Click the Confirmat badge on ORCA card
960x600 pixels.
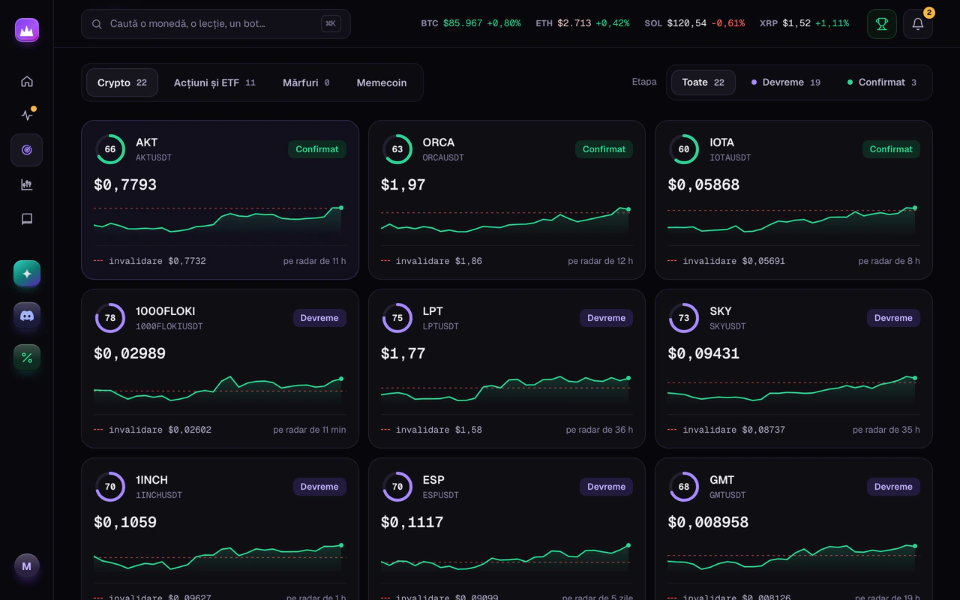coord(604,149)
